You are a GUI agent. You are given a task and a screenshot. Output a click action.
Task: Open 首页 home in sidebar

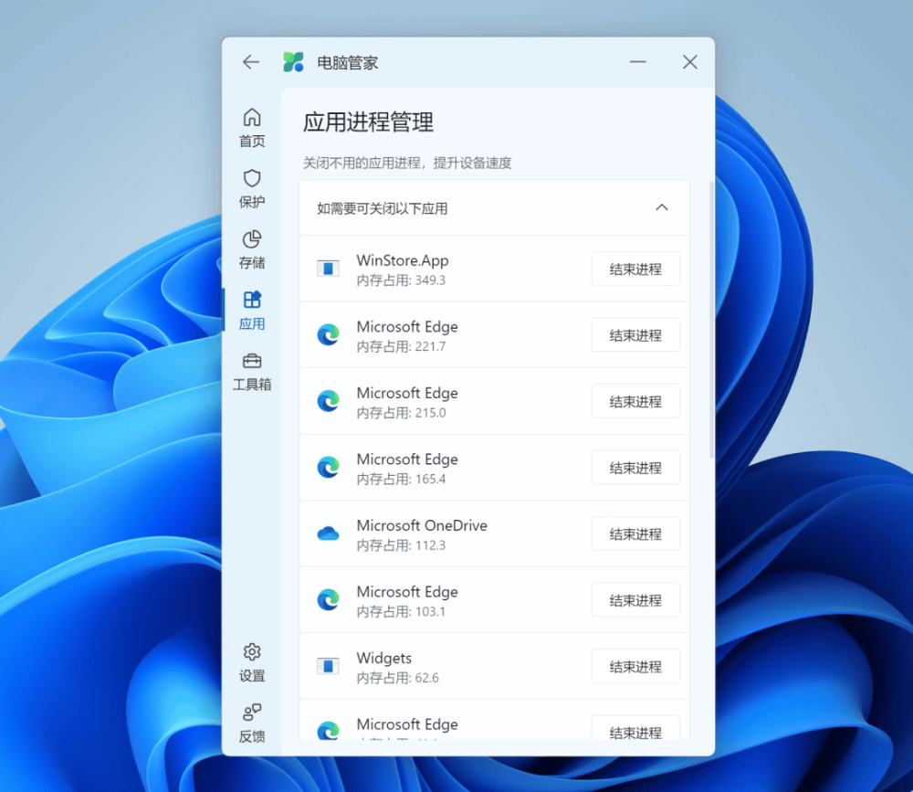[252, 128]
